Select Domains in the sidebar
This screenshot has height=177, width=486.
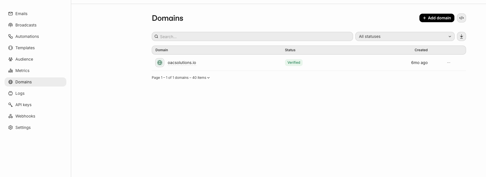coord(35,82)
